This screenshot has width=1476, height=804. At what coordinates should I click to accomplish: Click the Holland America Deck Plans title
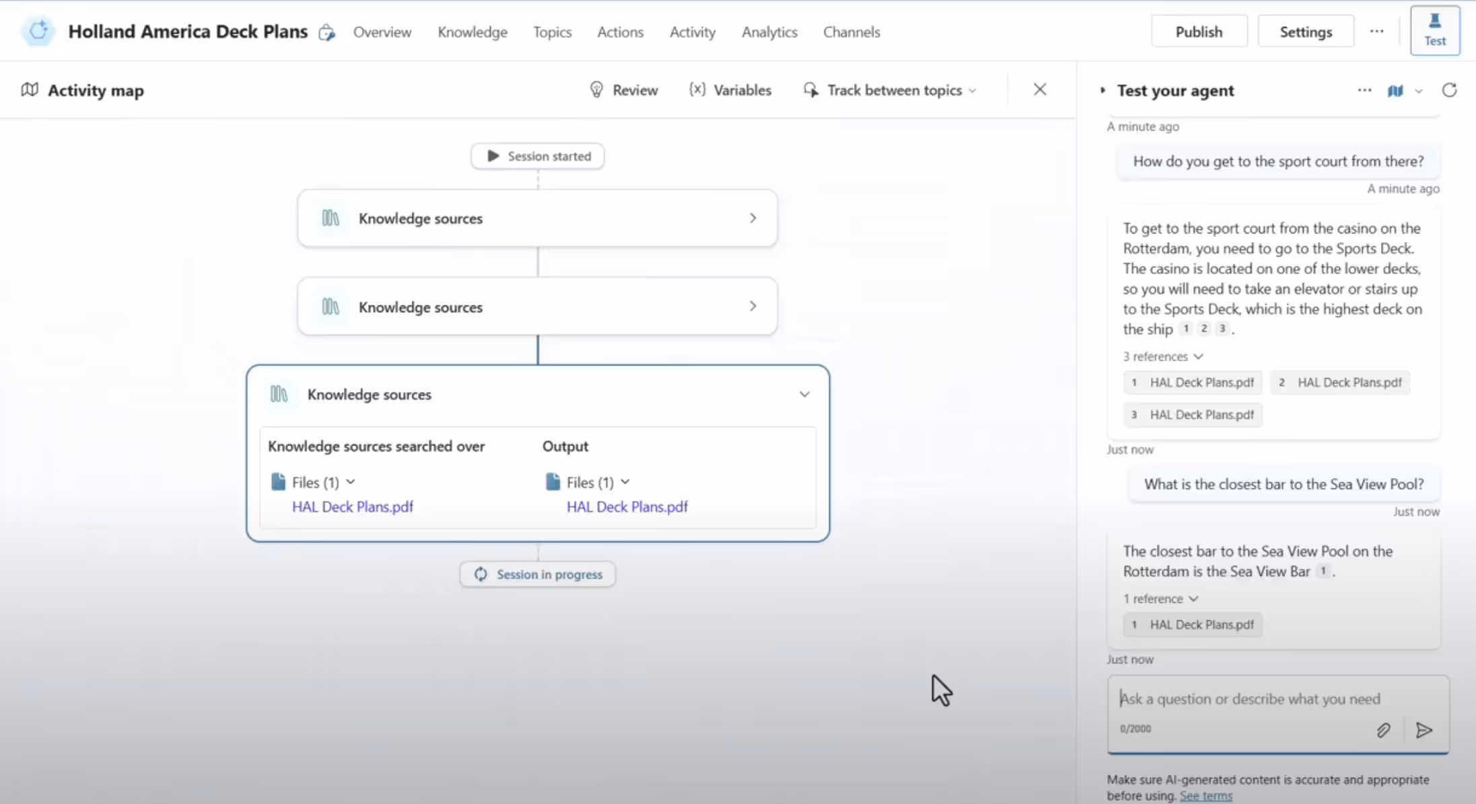pos(188,32)
